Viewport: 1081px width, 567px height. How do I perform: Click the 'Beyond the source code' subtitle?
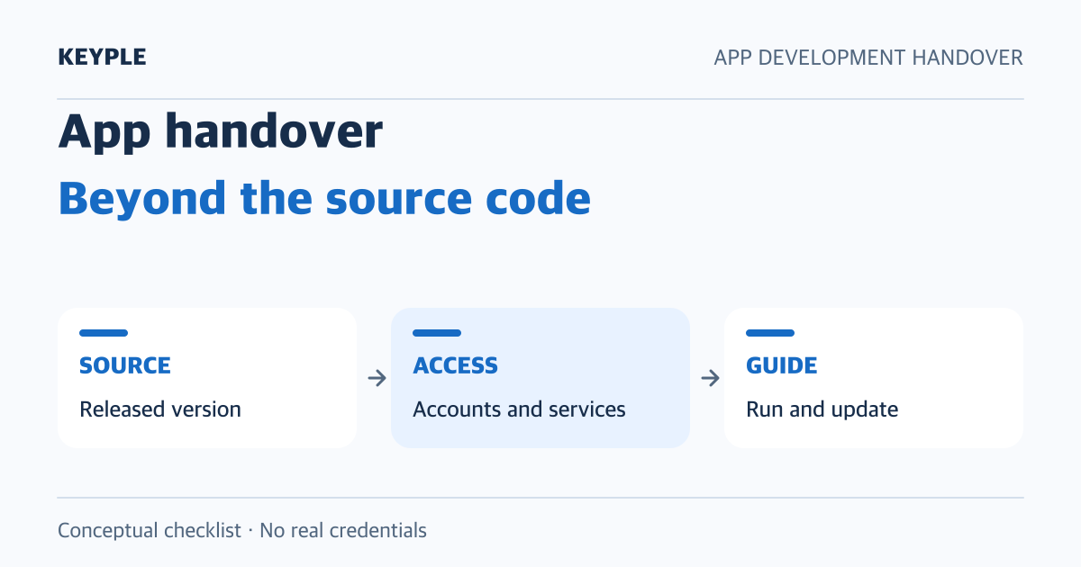pos(324,198)
